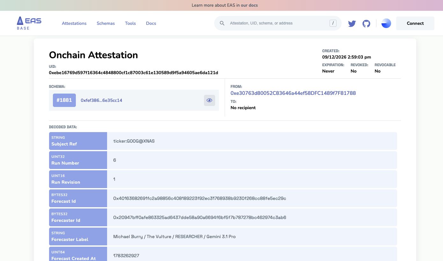Toggle the blue gradient theme circle icon

click(x=386, y=23)
